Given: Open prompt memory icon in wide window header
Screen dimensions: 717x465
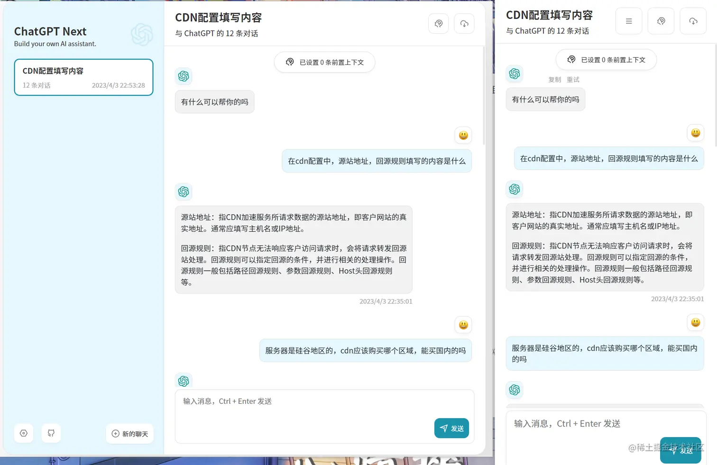Looking at the screenshot, I should (x=439, y=24).
